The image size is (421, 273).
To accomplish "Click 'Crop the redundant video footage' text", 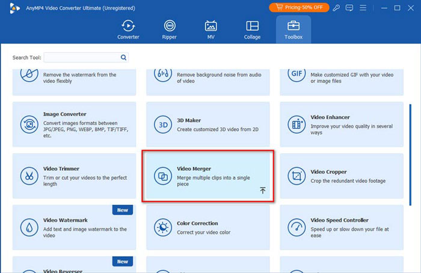I will click(348, 181).
